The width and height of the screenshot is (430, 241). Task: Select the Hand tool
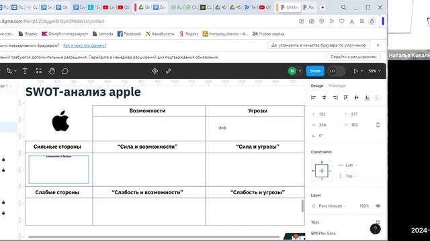pos(52,71)
